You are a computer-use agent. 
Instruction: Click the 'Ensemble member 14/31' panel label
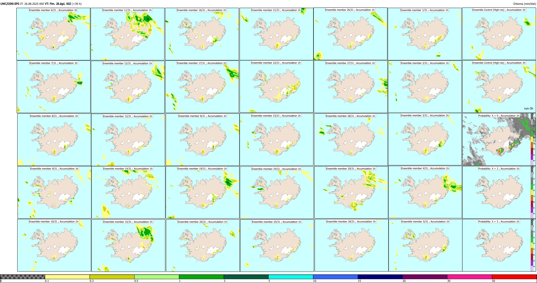128,169
